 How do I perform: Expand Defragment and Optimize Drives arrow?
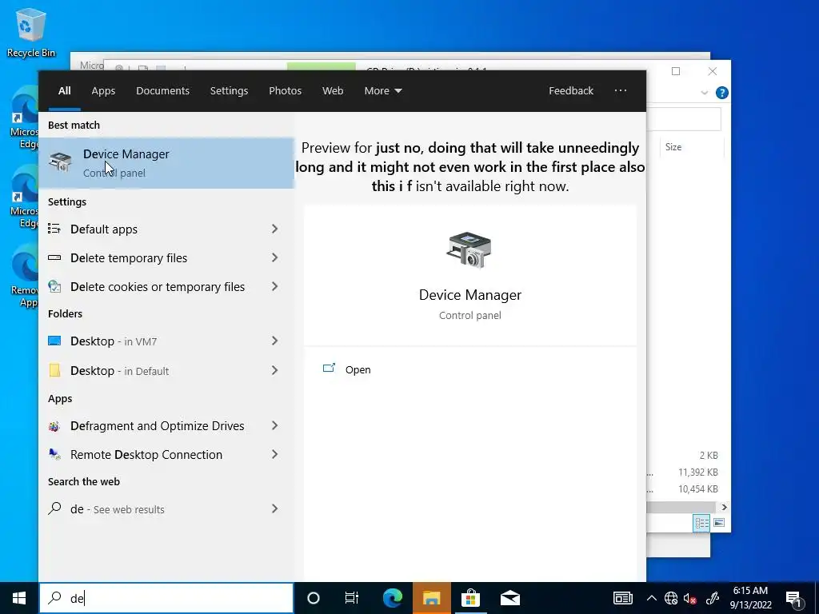click(275, 425)
